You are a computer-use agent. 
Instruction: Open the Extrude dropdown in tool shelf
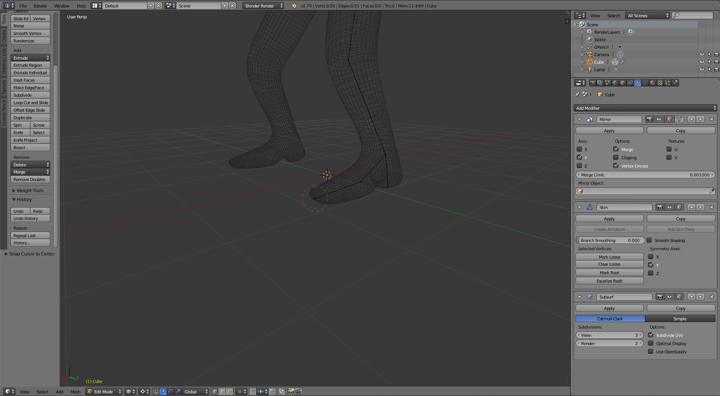tap(30, 58)
